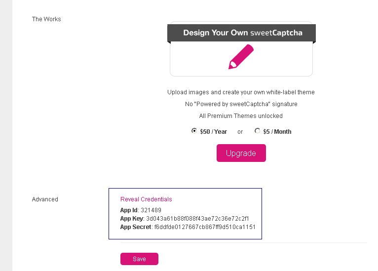Click the All Premium Themes unlocked text
The height and width of the screenshot is (271, 378).
241,116
